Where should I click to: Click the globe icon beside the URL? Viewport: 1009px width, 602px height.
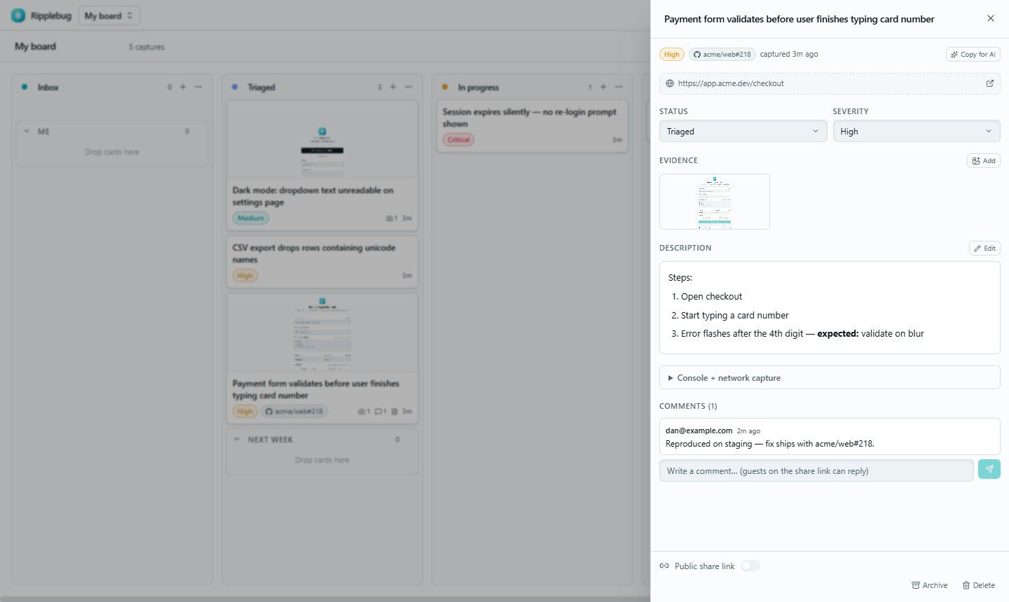(670, 83)
